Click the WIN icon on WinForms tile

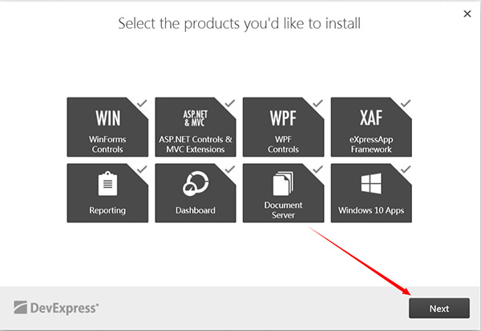107,119
